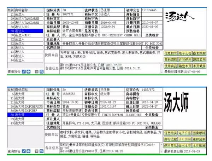Click the pencil edit icon in 汤大师 panel
Viewport: 212px width, 161px height.
pos(24,151)
